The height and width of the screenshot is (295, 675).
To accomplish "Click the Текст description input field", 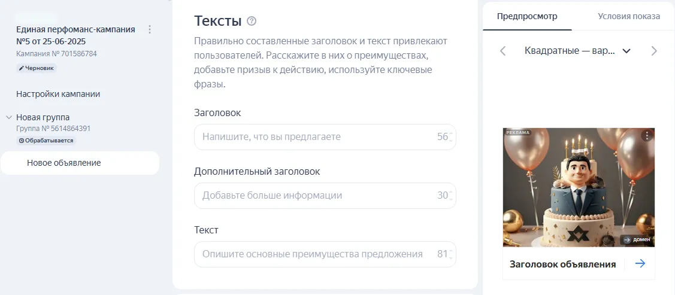I will tap(317, 254).
